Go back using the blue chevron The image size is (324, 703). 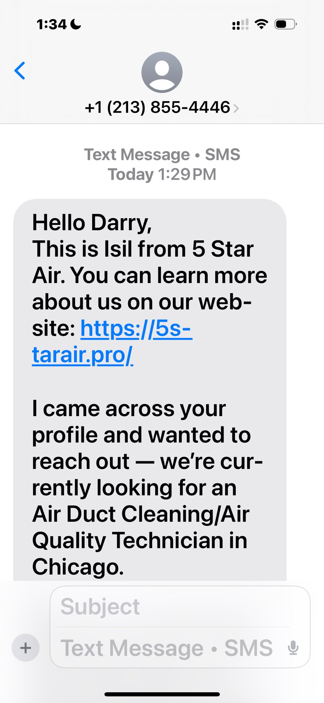(x=20, y=71)
